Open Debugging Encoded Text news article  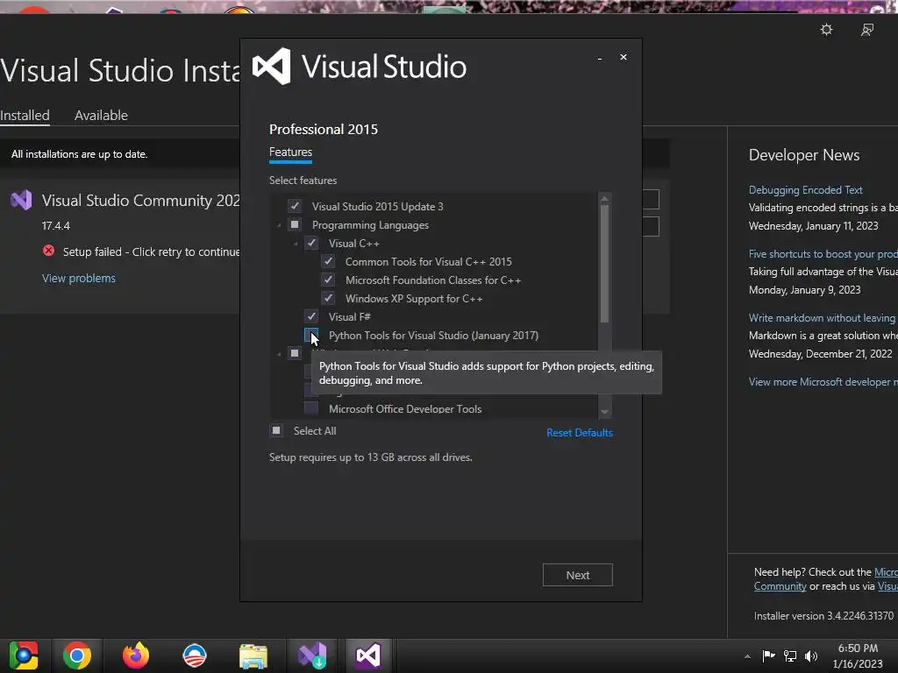[x=805, y=190]
